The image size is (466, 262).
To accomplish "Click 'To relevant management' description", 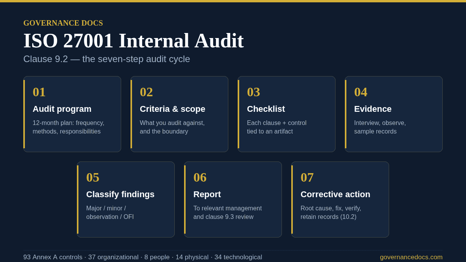I will pos(228,213).
